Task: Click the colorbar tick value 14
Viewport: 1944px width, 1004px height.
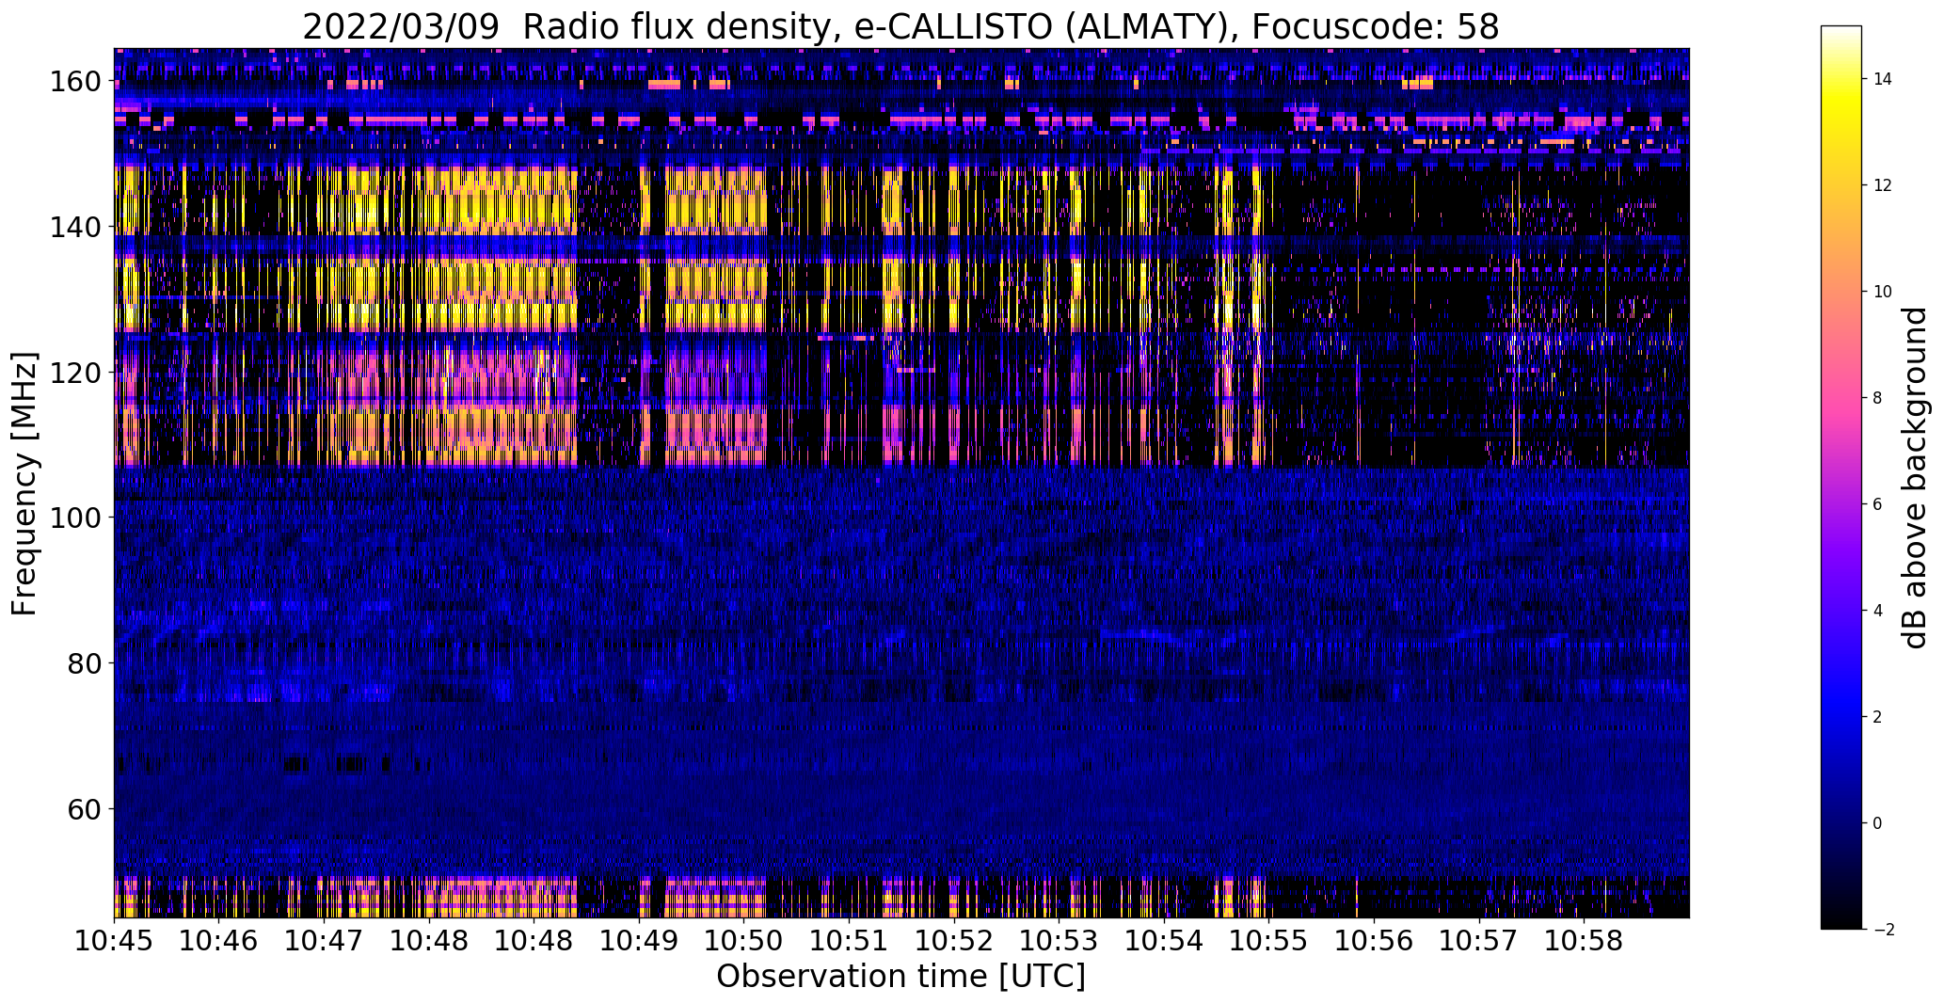Action: tap(1883, 79)
